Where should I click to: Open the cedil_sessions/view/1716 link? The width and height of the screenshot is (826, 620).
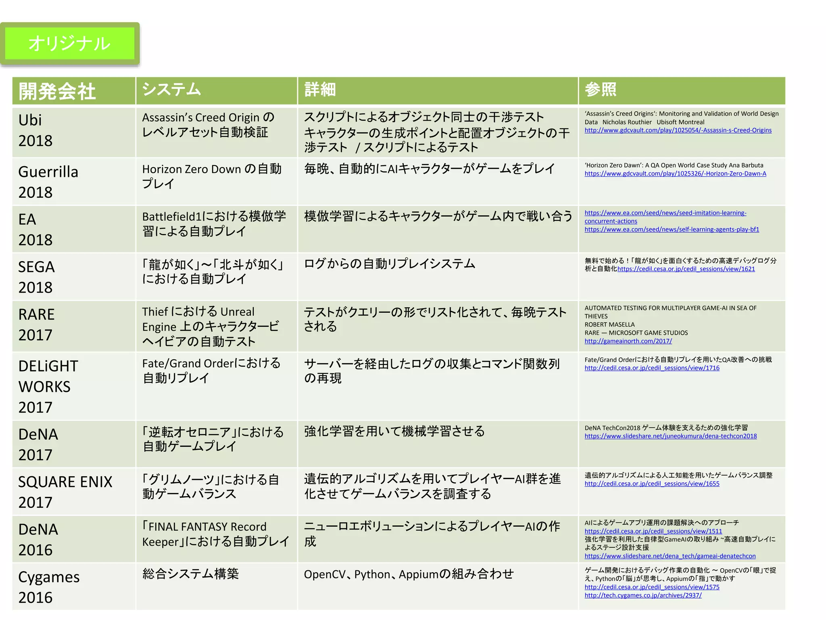[652, 368]
